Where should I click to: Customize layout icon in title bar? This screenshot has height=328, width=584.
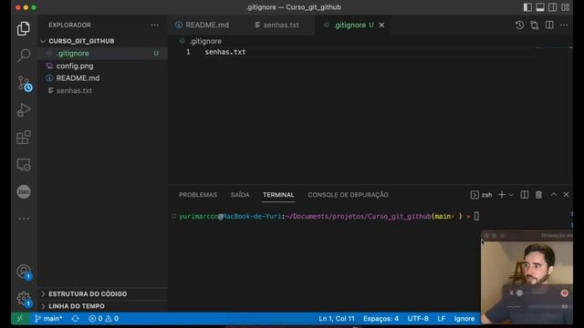tap(566, 7)
